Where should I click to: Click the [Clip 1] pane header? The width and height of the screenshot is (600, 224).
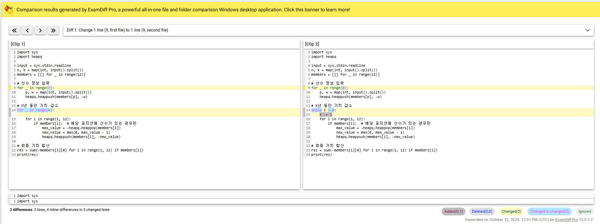[154, 44]
